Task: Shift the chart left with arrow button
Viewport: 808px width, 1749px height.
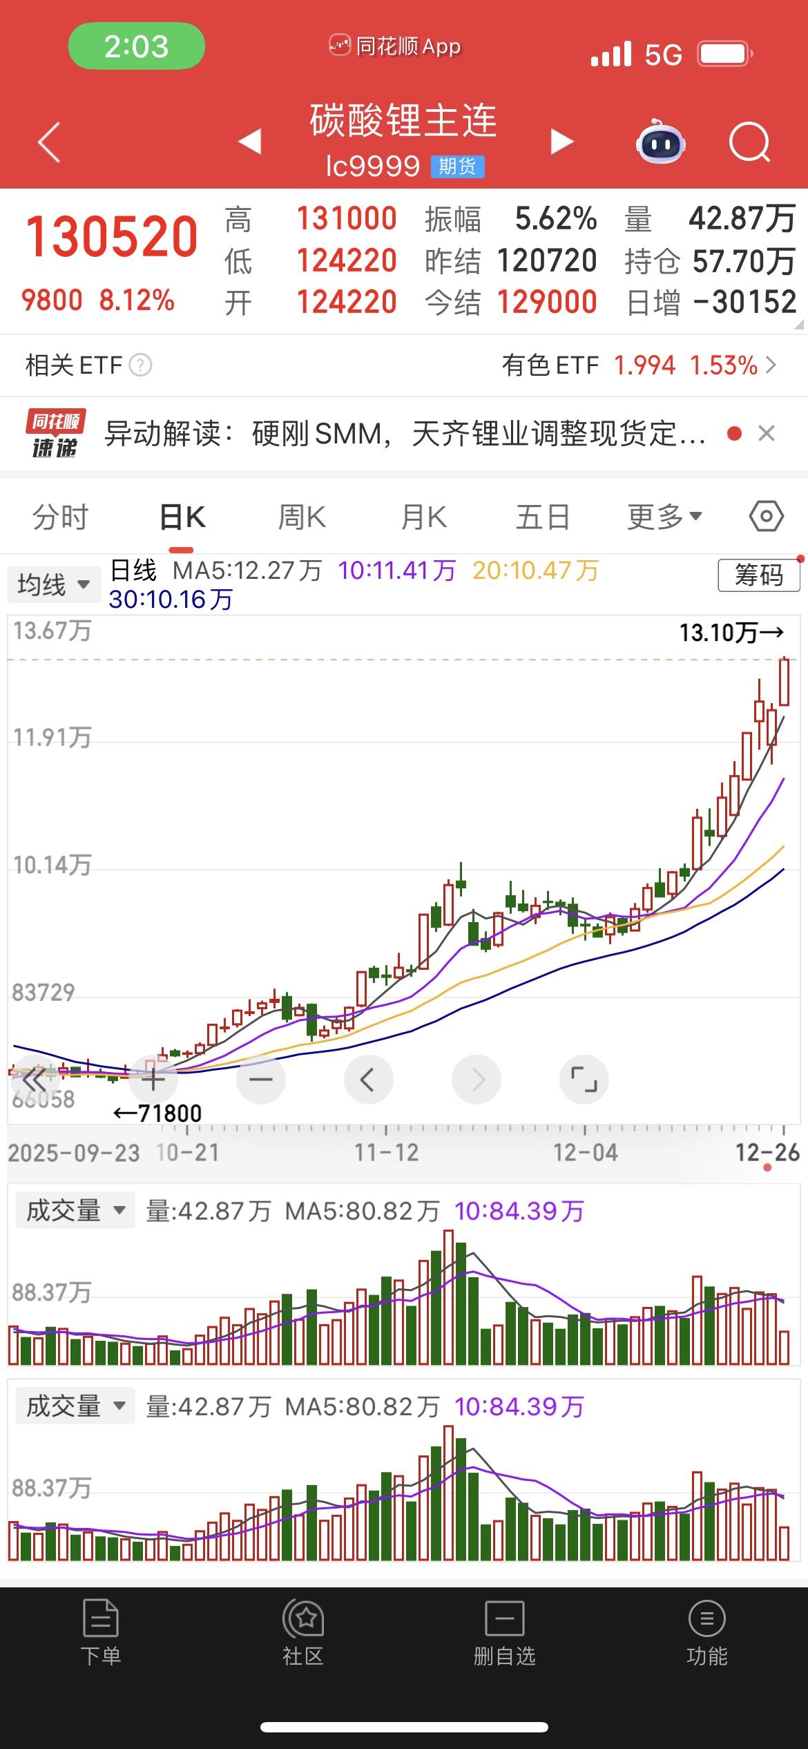Action: point(368,1079)
